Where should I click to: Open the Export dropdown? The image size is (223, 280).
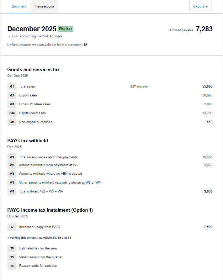coord(201,6)
